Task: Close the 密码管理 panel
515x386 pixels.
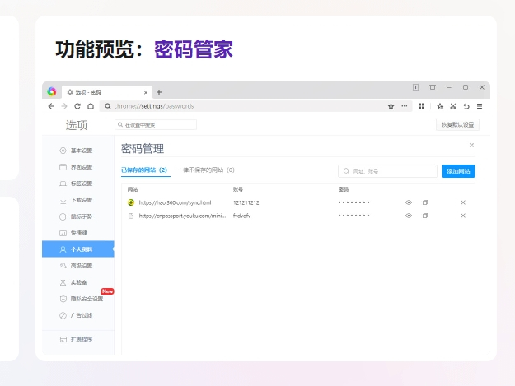Action: (x=471, y=145)
